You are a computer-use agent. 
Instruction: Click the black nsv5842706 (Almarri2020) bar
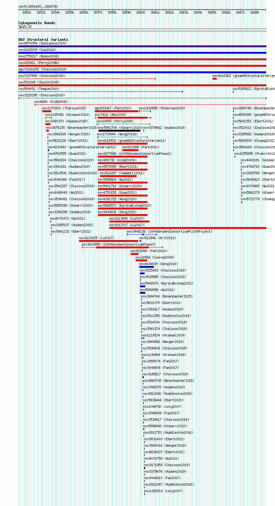click(119, 131)
